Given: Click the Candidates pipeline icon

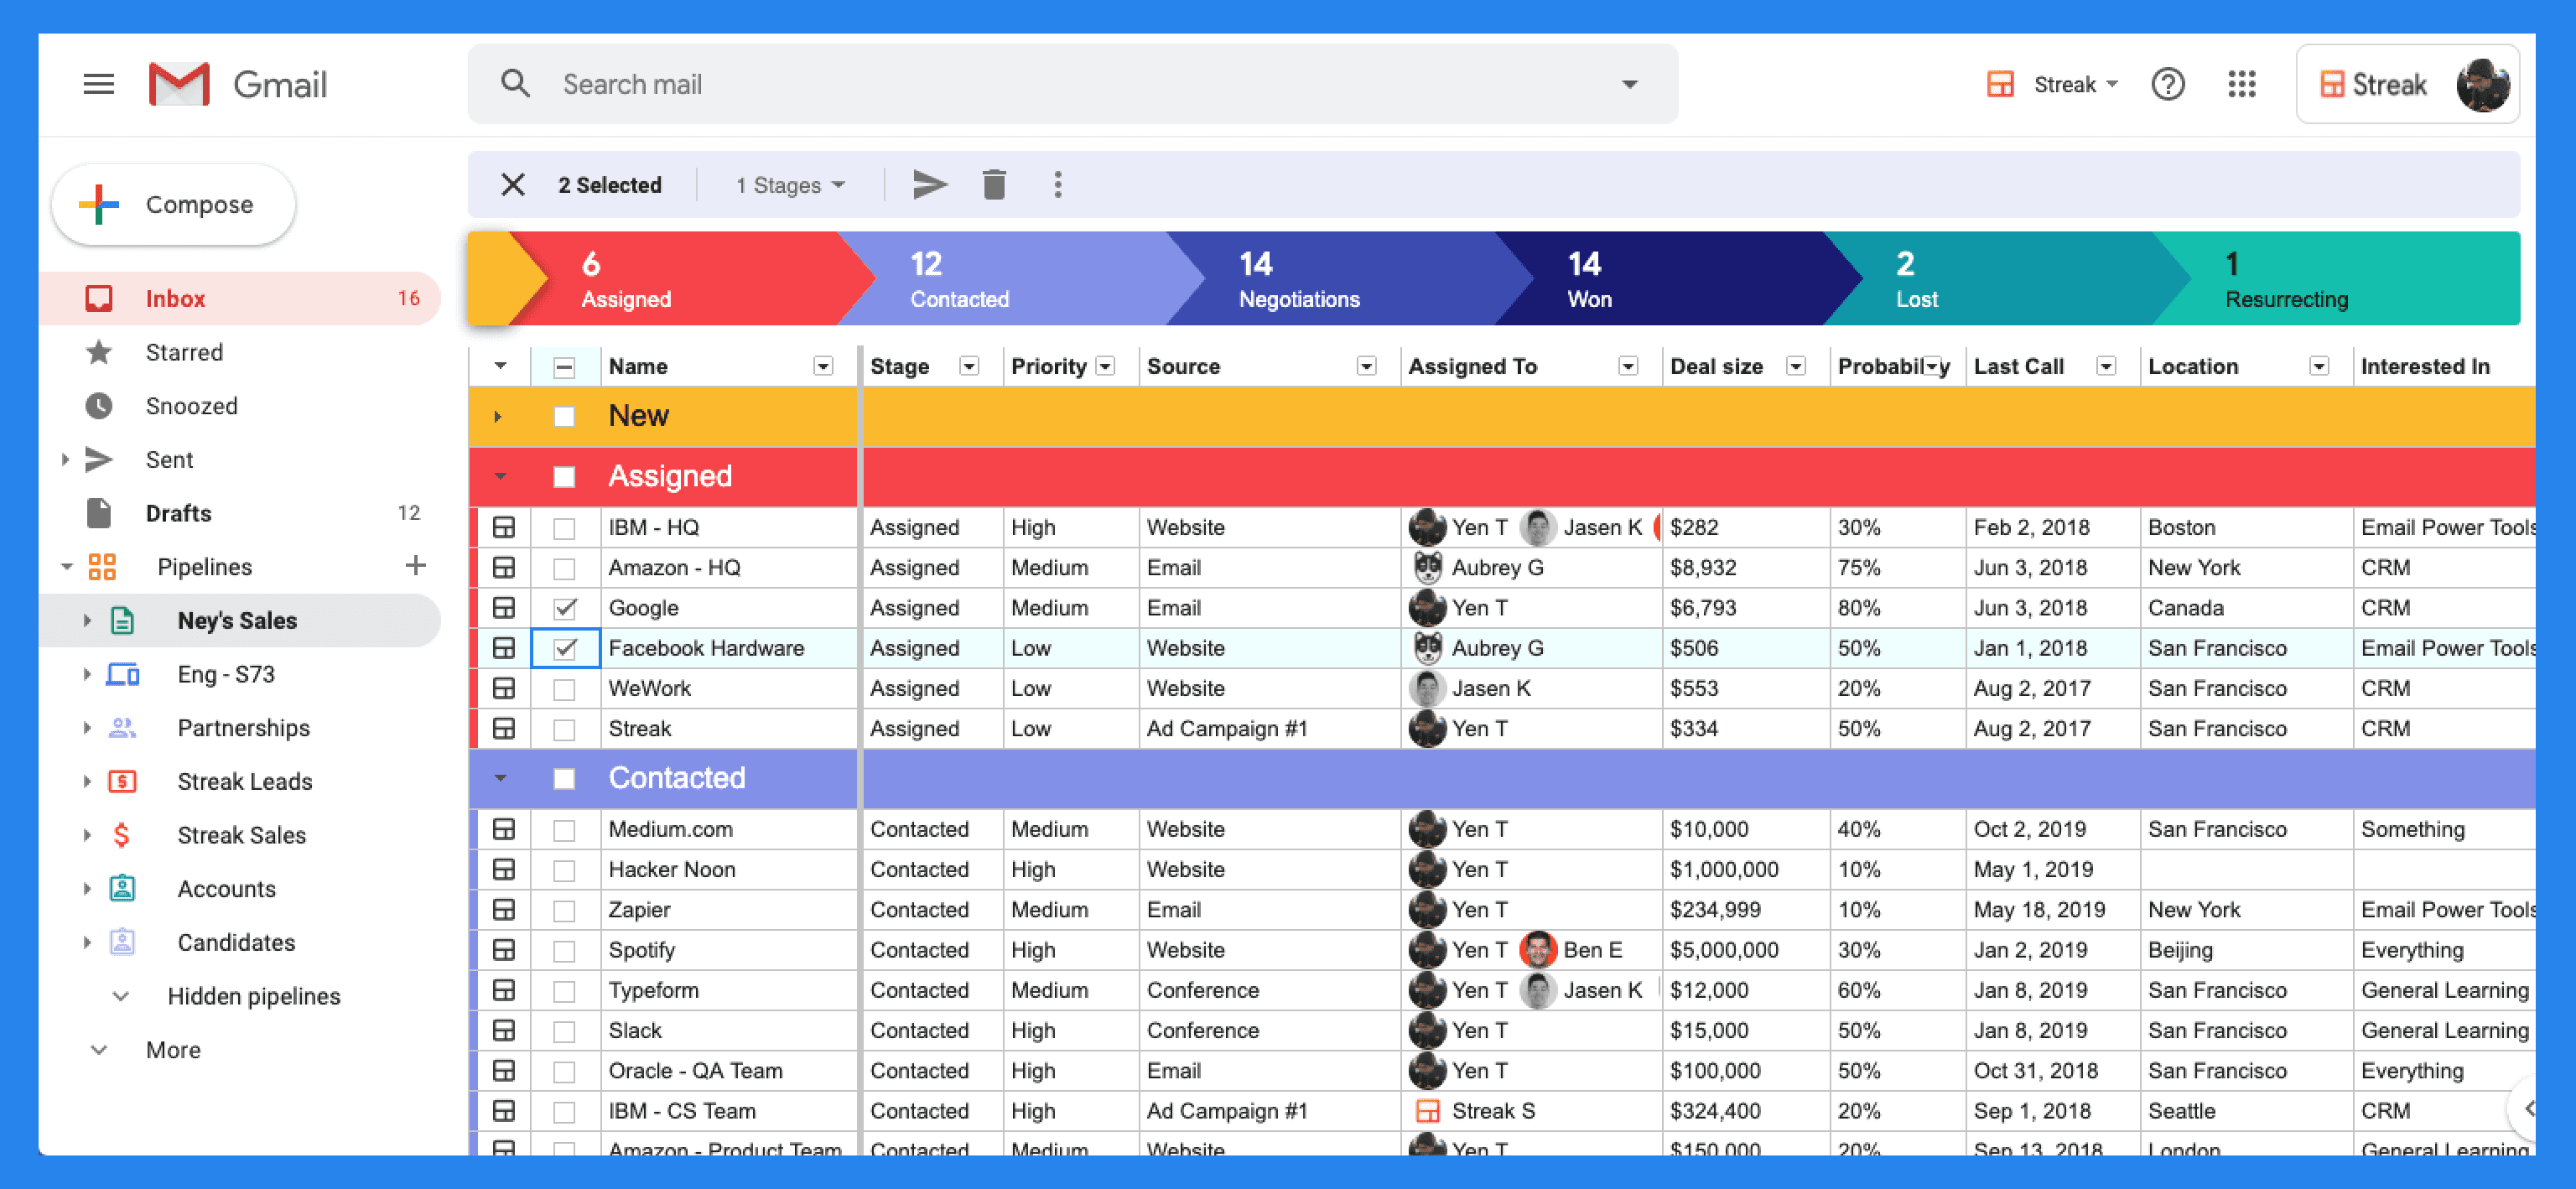Looking at the screenshot, I should [x=122, y=942].
